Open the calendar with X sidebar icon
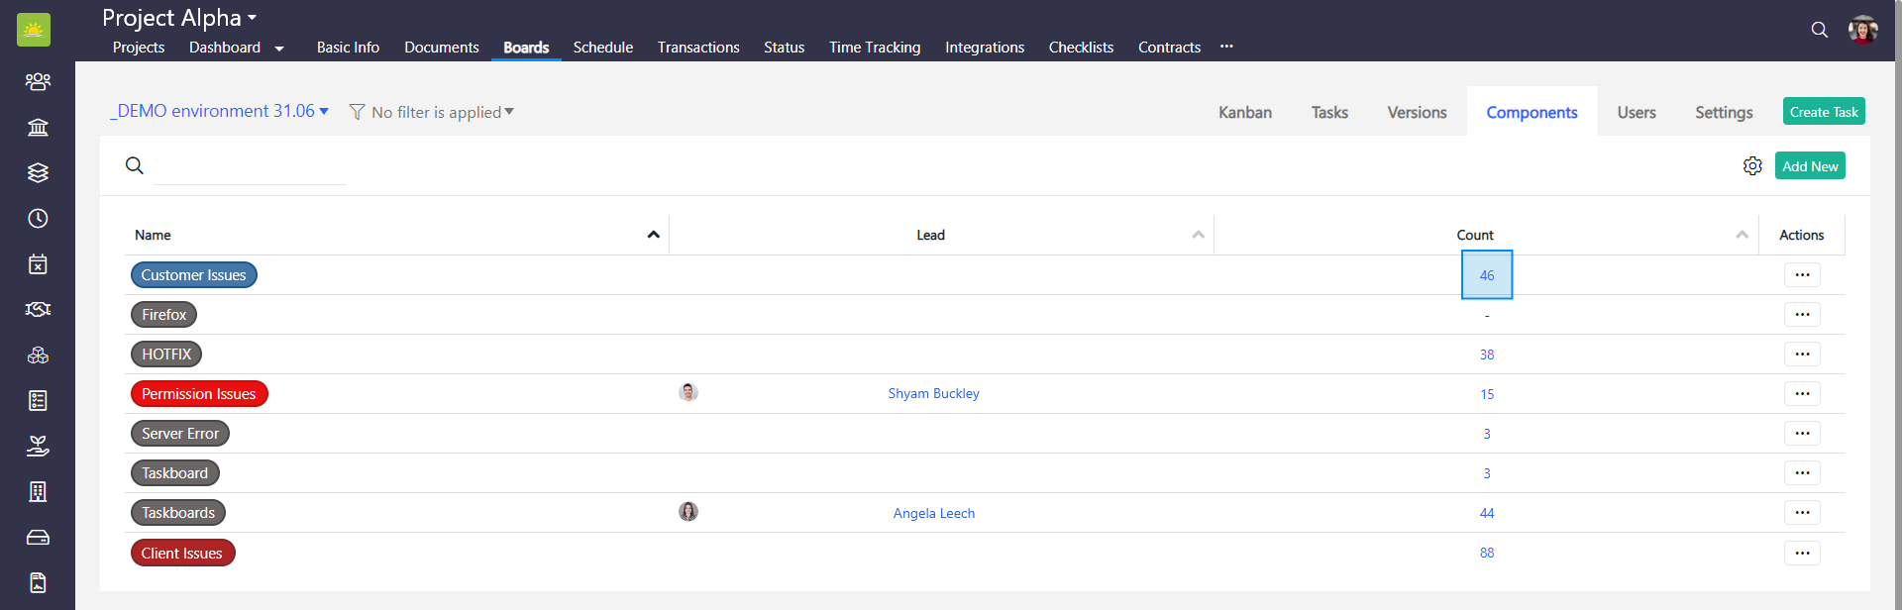This screenshot has width=1902, height=610. click(x=38, y=263)
